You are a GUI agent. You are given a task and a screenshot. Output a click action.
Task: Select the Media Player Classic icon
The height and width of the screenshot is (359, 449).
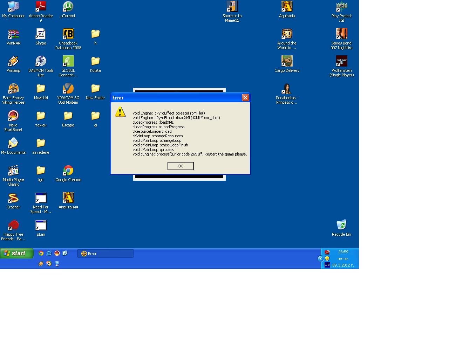13,171
